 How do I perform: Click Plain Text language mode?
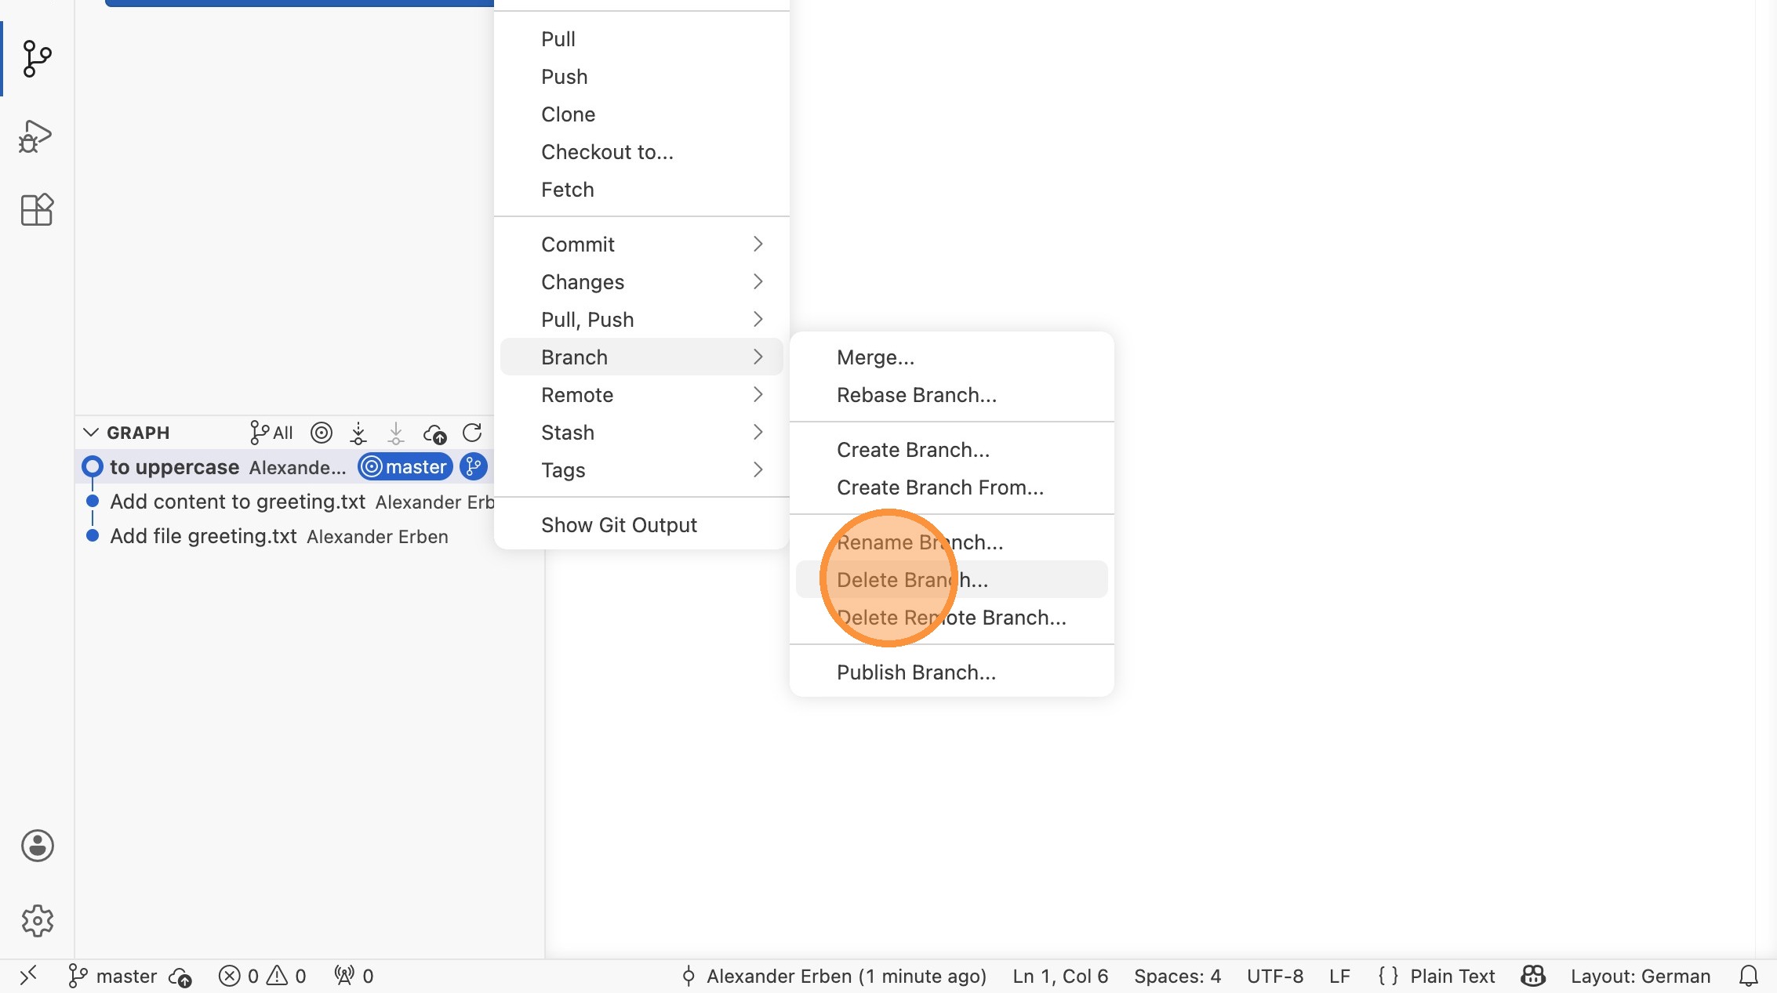tap(1452, 976)
